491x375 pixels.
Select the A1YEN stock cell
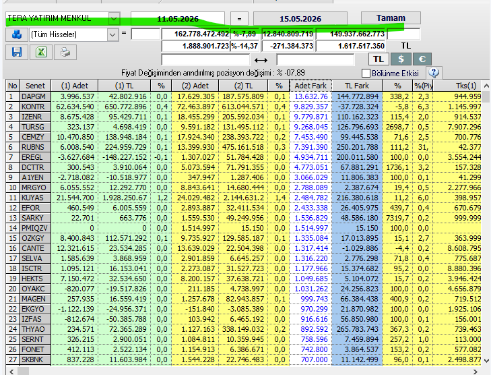pyautogui.click(x=35, y=177)
